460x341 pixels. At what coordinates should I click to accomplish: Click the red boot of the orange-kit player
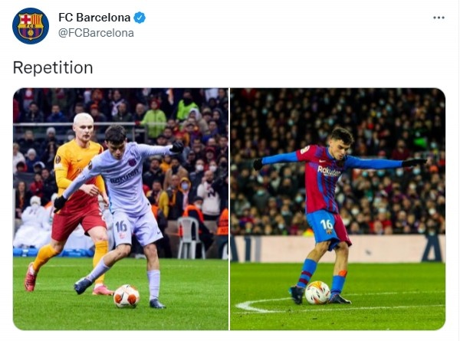(30, 277)
